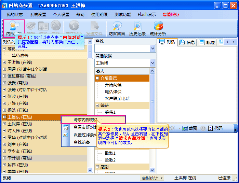Image resolution: width=239 pixels, height=183 pixels.
Task: Click the 查看友好对象 context menu icon
Action: coord(66,127)
